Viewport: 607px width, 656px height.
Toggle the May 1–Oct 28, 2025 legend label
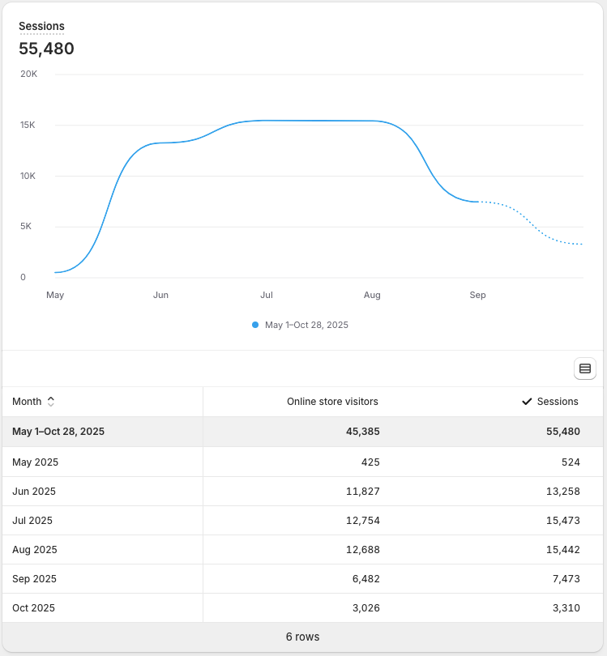[x=306, y=325]
